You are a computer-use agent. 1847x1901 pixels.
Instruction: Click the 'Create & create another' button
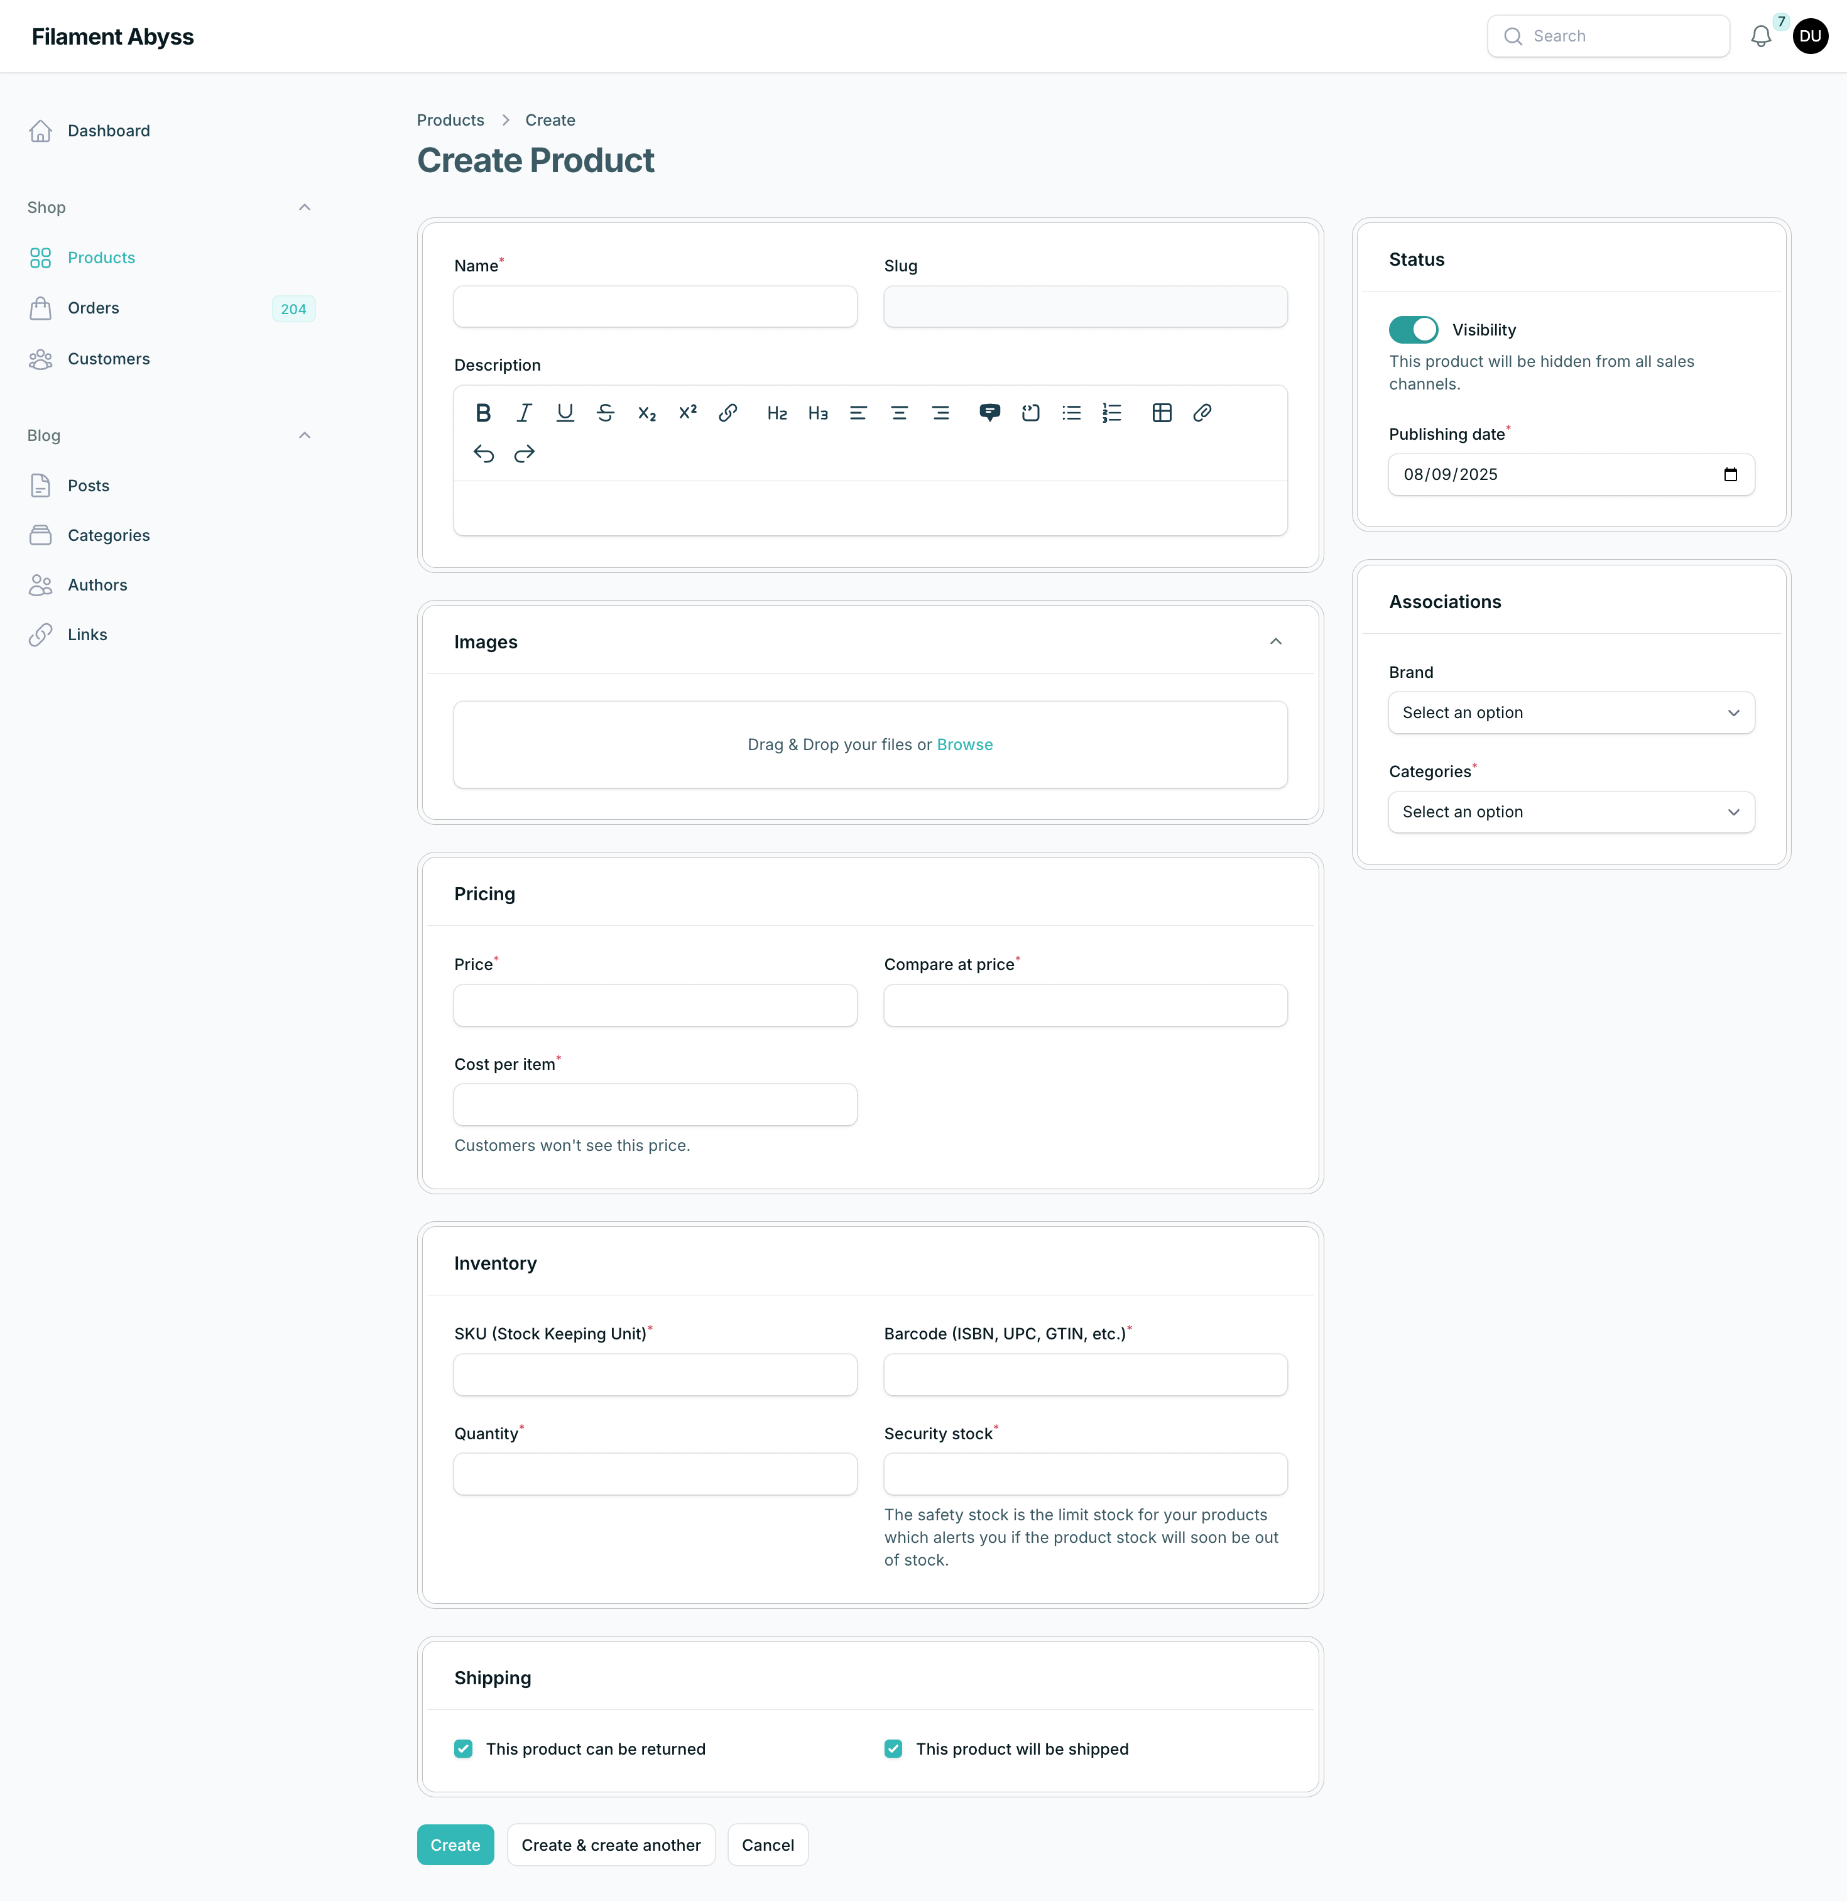[610, 1844]
